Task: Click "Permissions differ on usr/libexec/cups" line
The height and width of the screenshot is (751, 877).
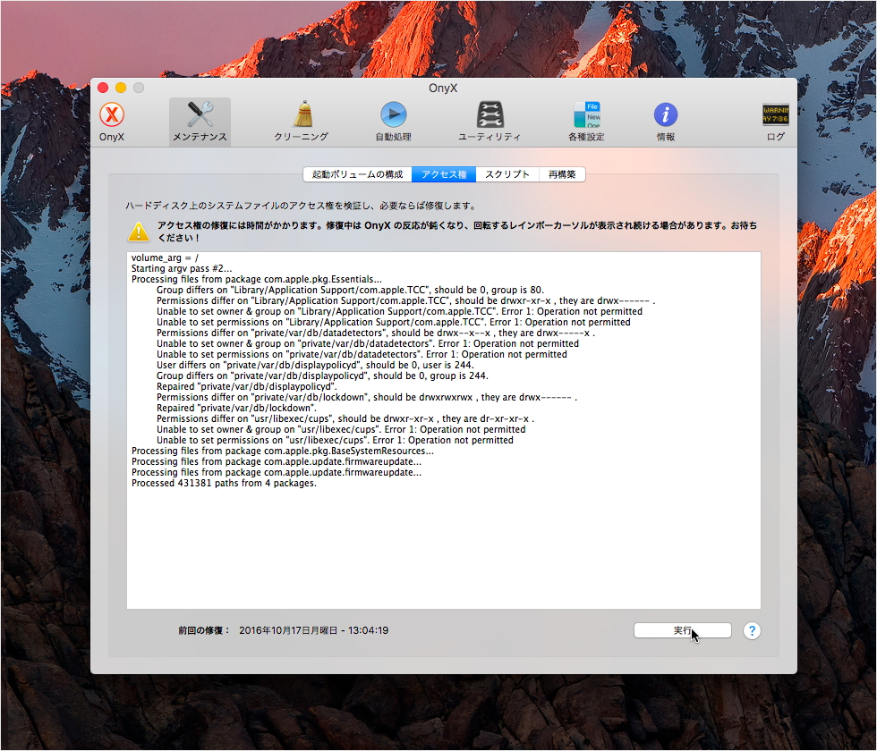Action: [345, 418]
